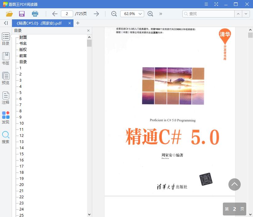Jump to outline chapter 16

tap(22, 160)
